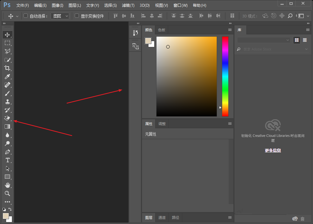Select the Horizontal Type tool
This screenshot has height=224, width=313.
coord(7,160)
